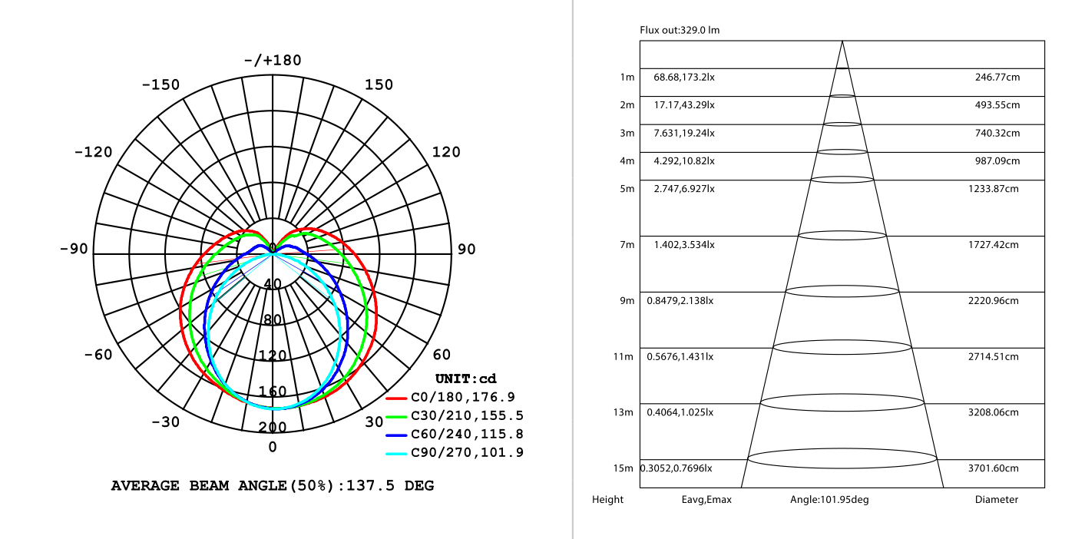Click the green C30/210 legend line swatch
The image size is (1085, 539).
pyautogui.click(x=396, y=416)
